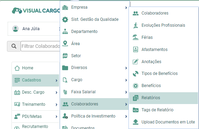The image size is (199, 129).
Task: Click the magnifier search icon button
Action: tap(14, 46)
